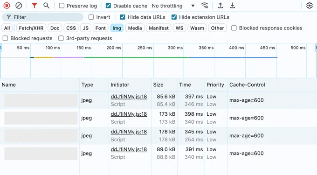The height and width of the screenshot is (175, 317).
Task: Export HAR file download icon
Action: point(233,6)
